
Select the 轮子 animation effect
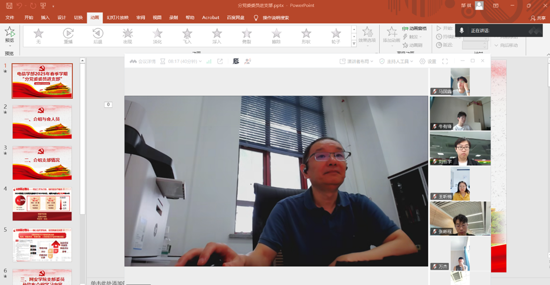tap(336, 36)
